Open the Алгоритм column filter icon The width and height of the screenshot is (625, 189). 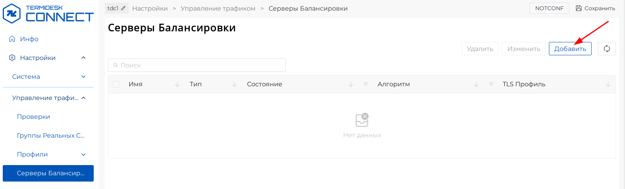pyautogui.click(x=491, y=84)
